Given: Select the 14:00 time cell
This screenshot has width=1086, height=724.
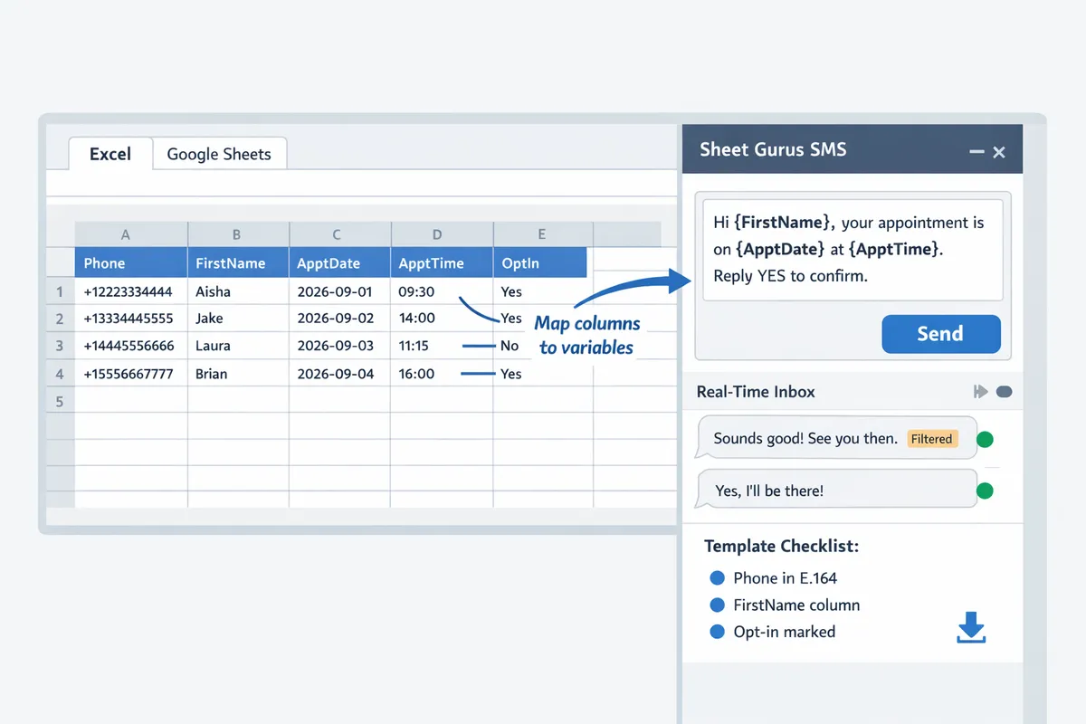Looking at the screenshot, I should 441,319.
